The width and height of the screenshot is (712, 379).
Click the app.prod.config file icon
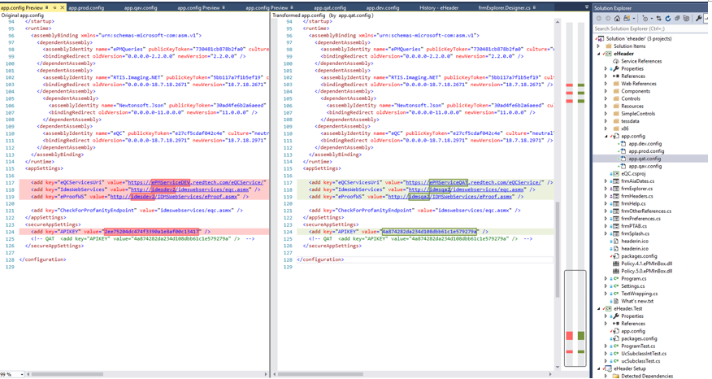pos(623,151)
